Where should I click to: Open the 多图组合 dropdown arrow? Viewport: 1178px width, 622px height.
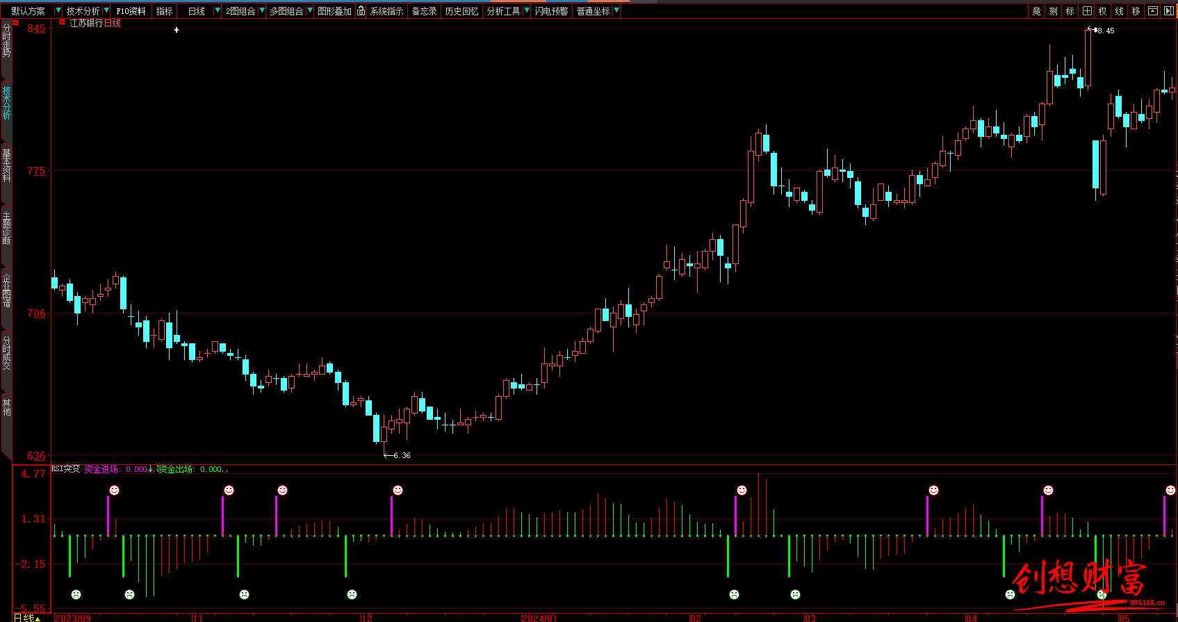[309, 11]
